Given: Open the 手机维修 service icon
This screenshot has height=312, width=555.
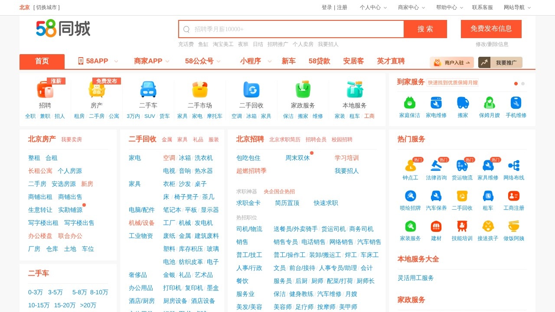Looking at the screenshot, I should click(516, 103).
